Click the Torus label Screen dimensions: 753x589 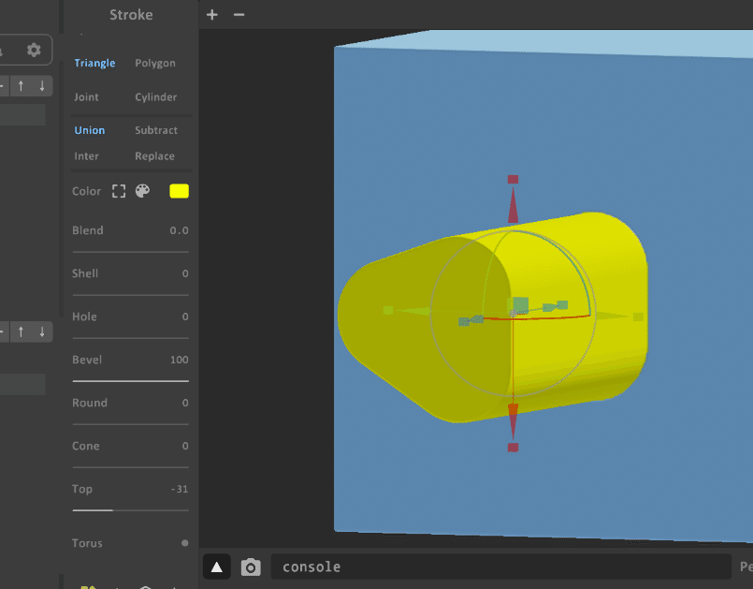pos(87,543)
